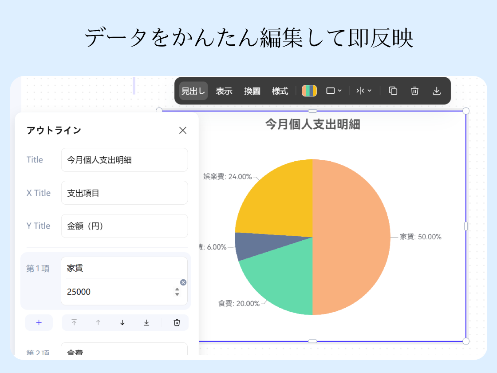Move the selected data item down

122,323
